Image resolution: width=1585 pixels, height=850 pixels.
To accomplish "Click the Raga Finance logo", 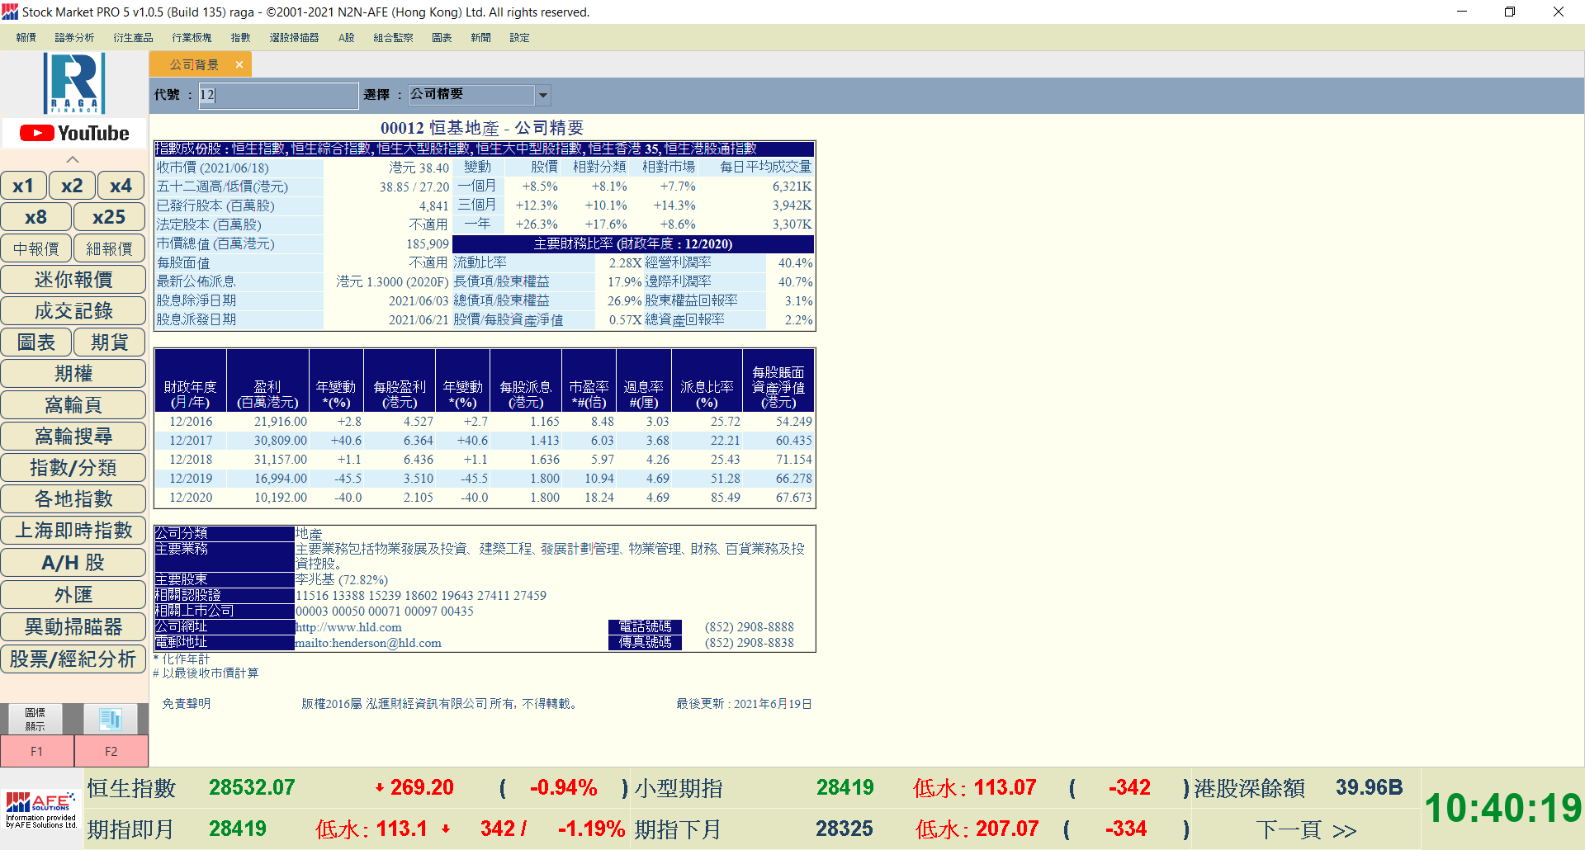I will pyautogui.click(x=74, y=83).
